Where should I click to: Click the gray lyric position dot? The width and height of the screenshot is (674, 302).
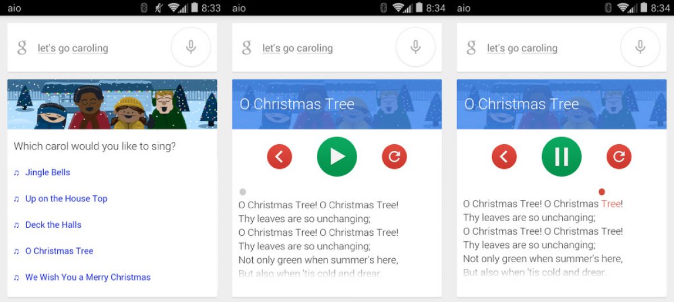pyautogui.click(x=243, y=192)
